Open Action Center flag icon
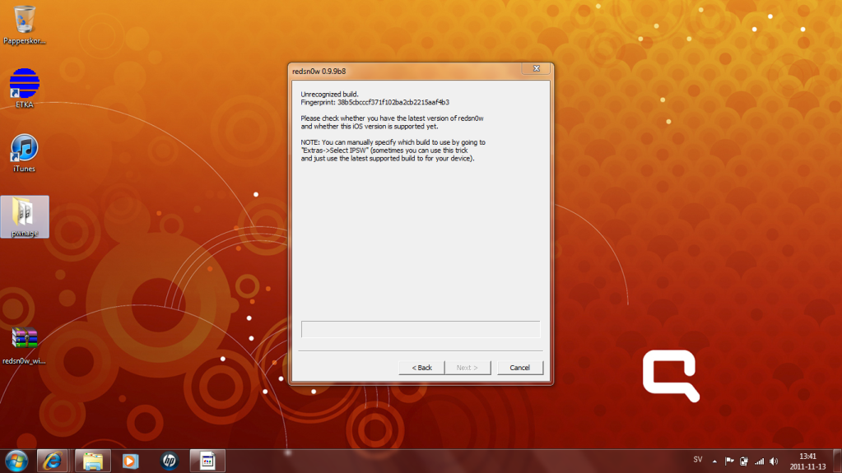 click(x=729, y=461)
